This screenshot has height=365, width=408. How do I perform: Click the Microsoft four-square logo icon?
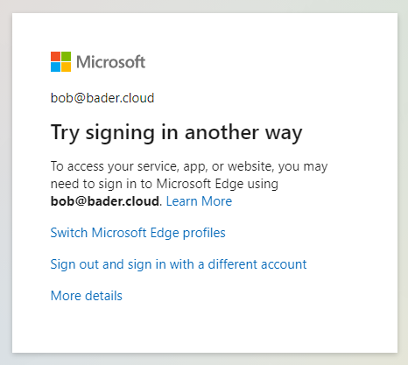point(60,61)
